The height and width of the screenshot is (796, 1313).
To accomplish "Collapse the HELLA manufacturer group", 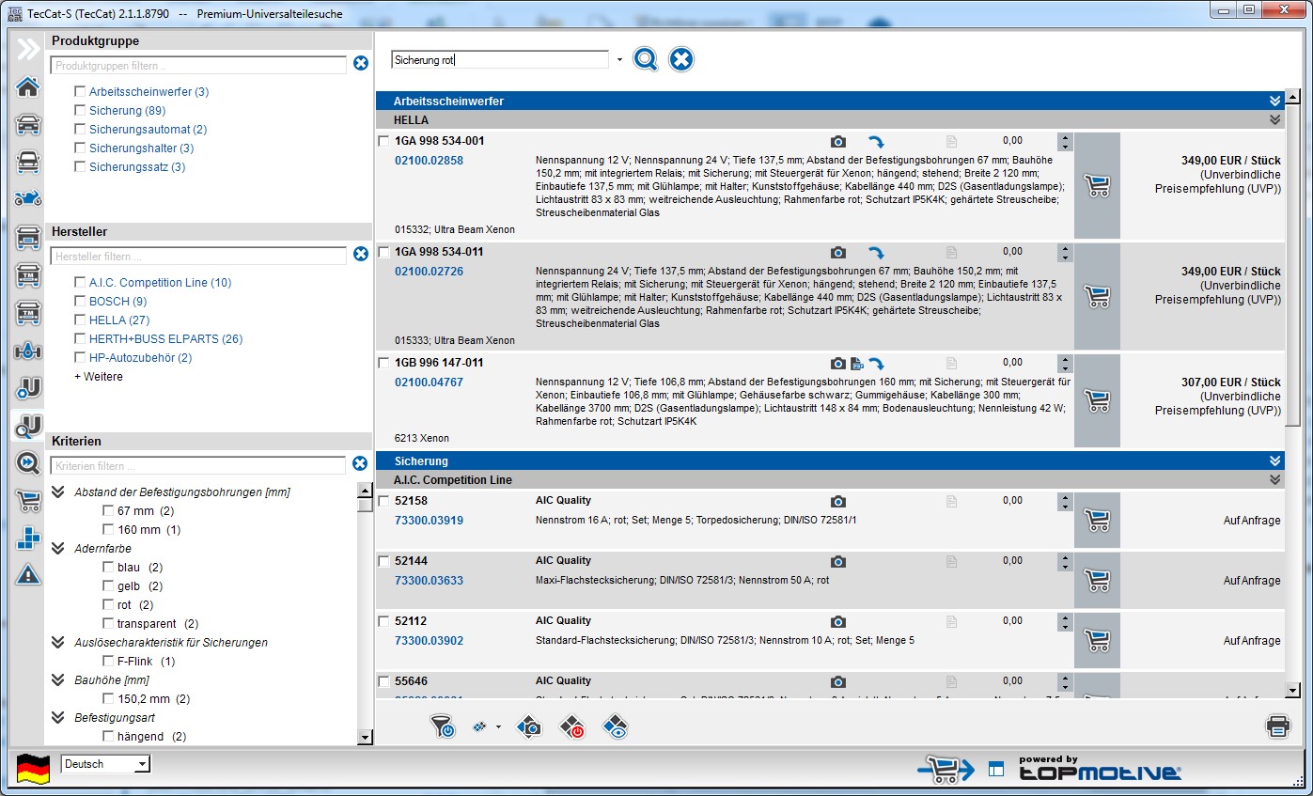I will pos(1275,120).
